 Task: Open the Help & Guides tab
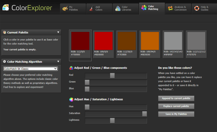[x=205, y=9]
